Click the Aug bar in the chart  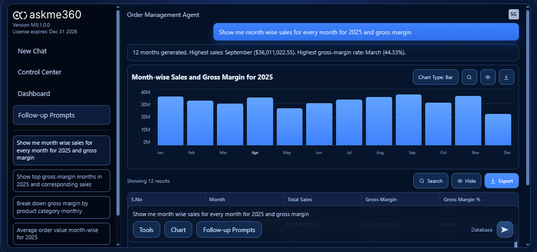coord(379,121)
